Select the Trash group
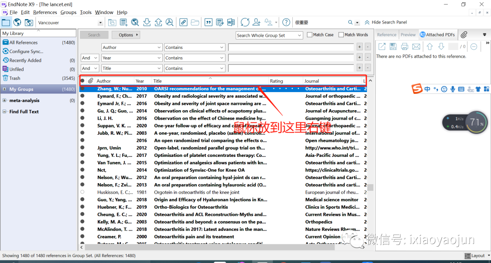The width and height of the screenshot is (491, 263). pos(39,78)
